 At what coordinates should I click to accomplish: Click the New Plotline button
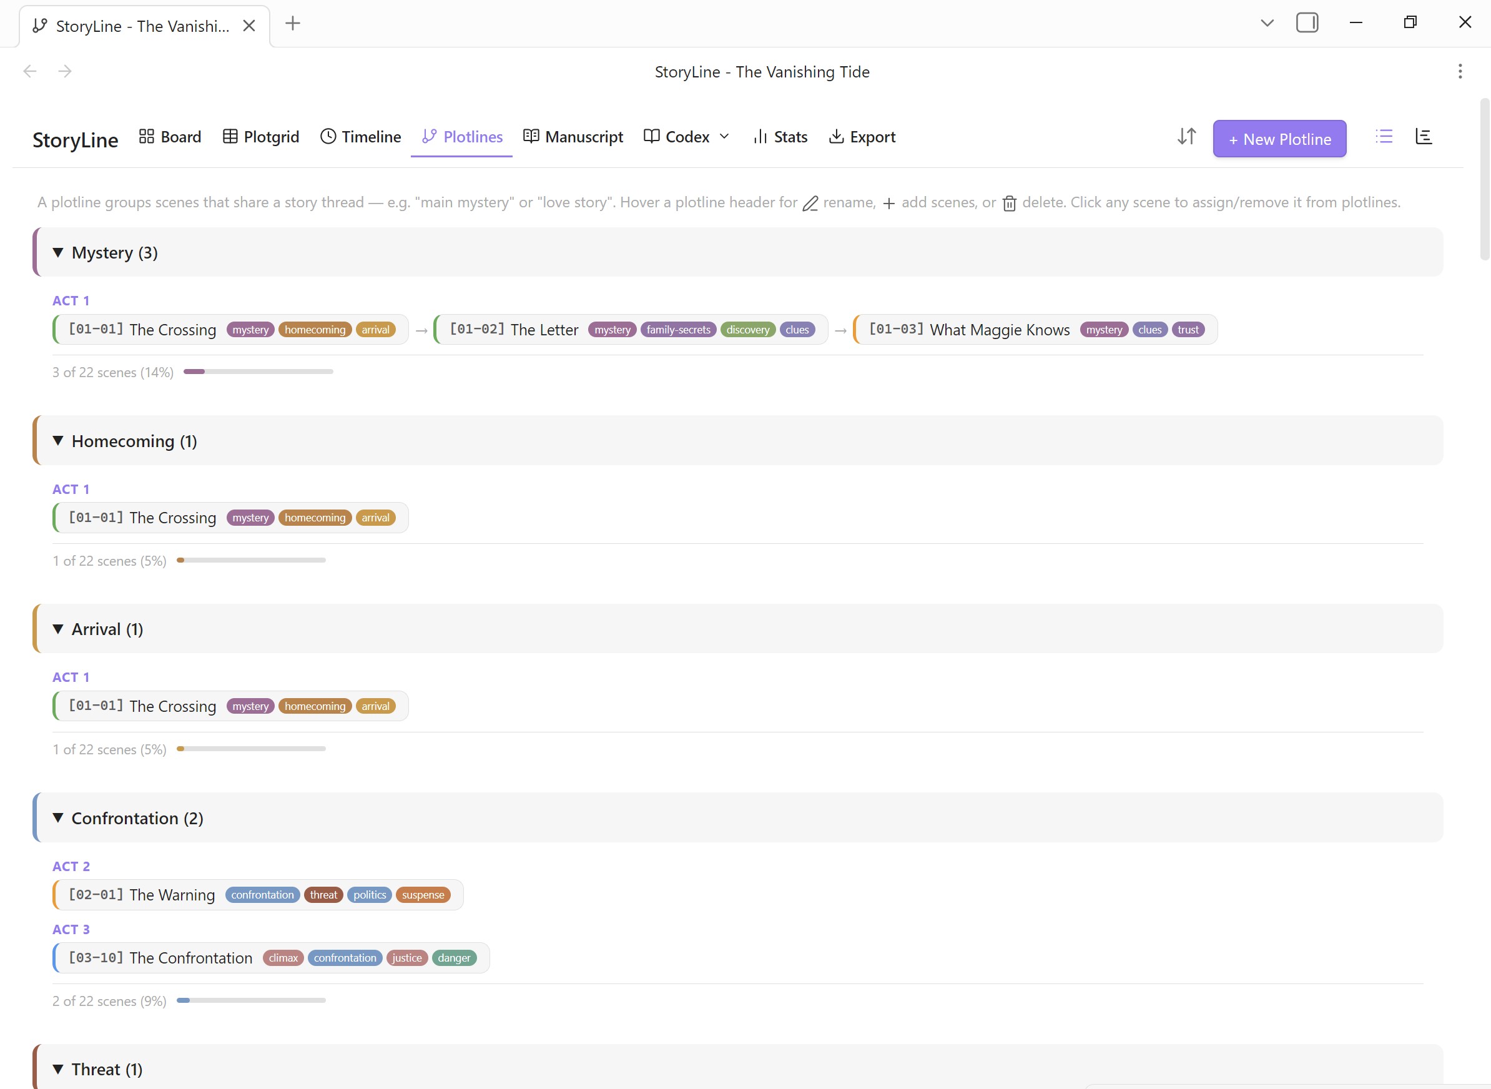tap(1279, 139)
